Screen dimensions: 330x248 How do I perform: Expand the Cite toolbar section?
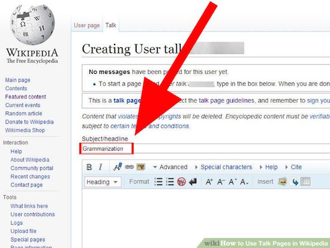(293, 167)
